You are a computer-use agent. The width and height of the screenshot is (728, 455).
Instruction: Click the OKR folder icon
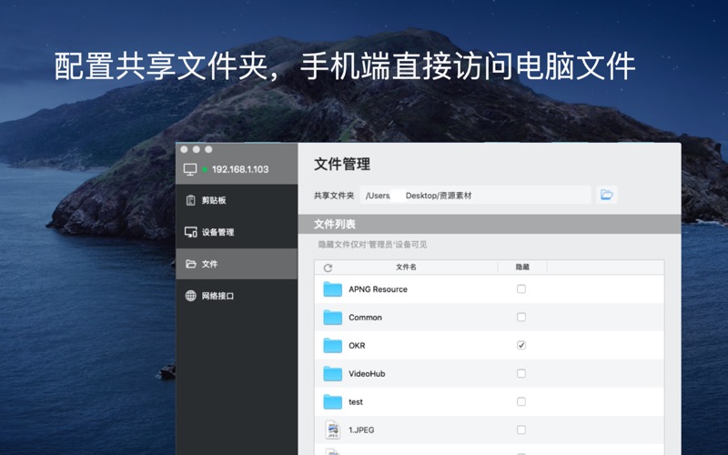click(x=332, y=345)
